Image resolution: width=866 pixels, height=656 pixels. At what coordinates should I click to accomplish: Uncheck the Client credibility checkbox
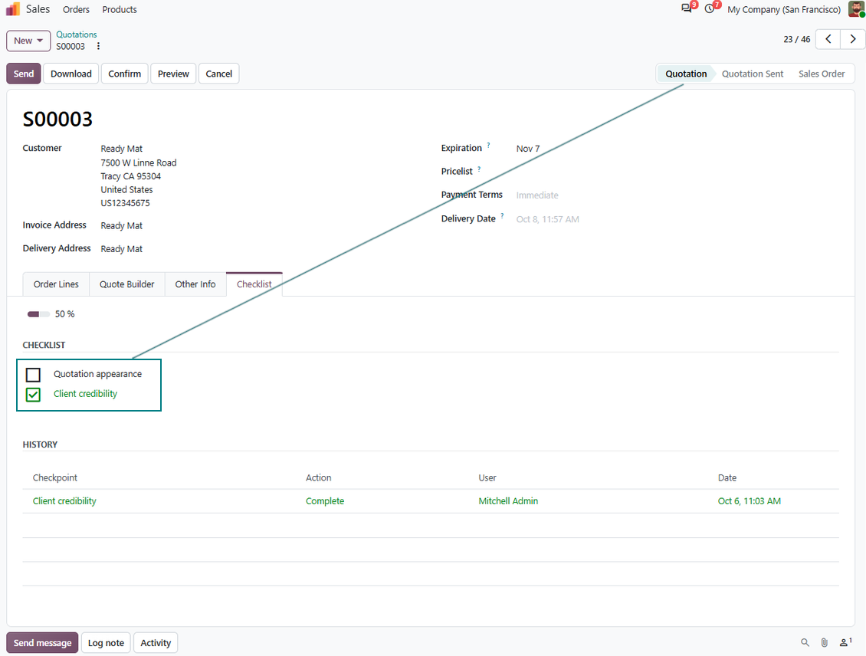[x=33, y=395]
